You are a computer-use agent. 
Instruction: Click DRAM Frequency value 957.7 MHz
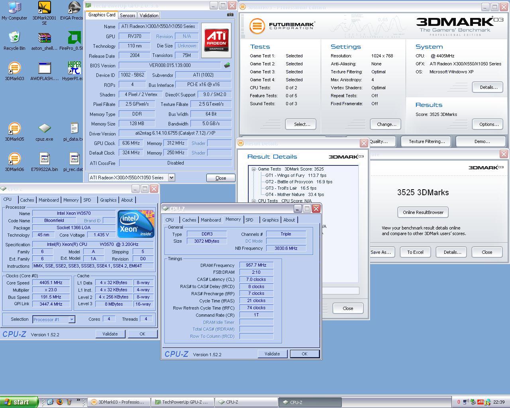(x=256, y=265)
